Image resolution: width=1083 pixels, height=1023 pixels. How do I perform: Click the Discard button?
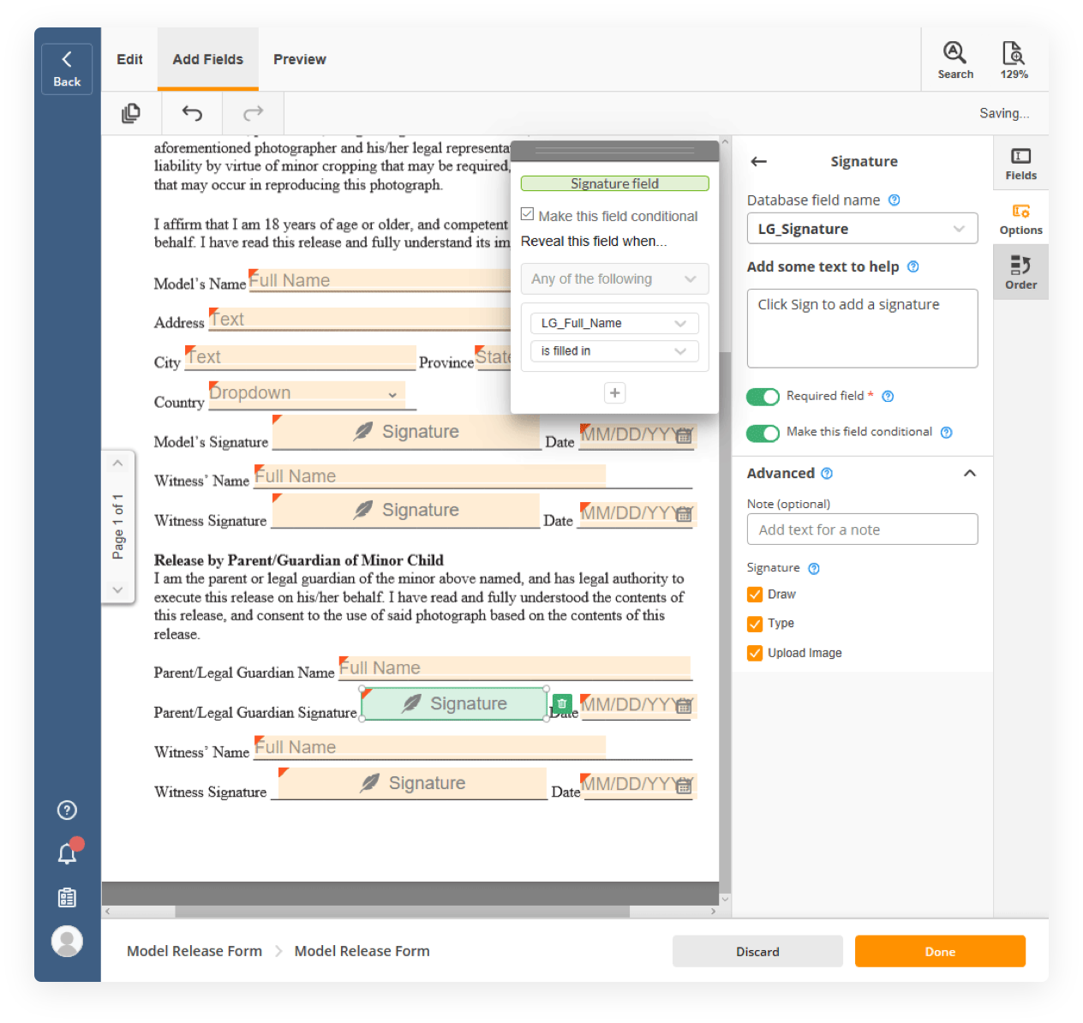click(757, 952)
